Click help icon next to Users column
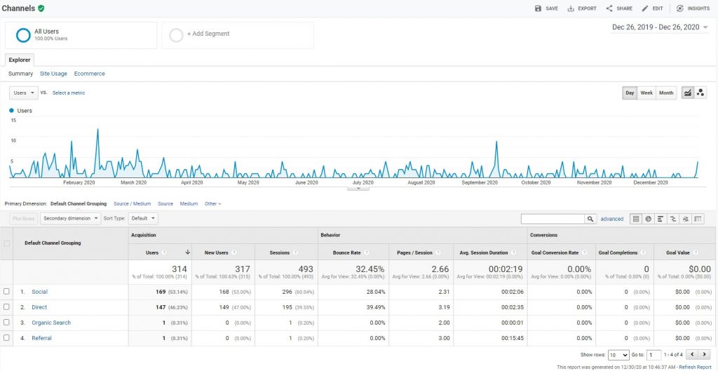The height and width of the screenshot is (371, 718). [164, 253]
